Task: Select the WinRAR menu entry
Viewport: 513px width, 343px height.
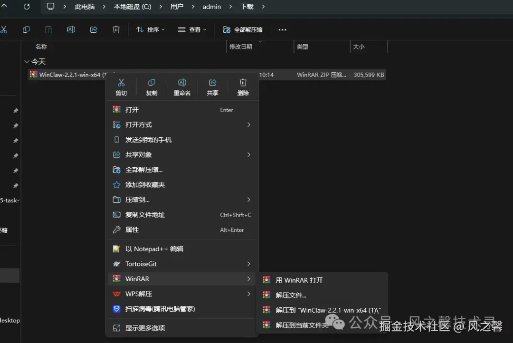Action: tap(182, 279)
